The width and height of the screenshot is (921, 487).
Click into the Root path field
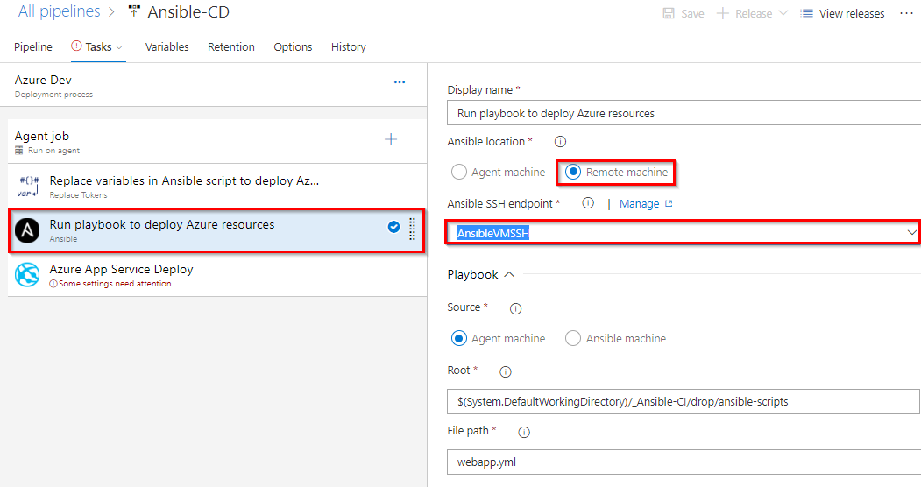(x=684, y=402)
